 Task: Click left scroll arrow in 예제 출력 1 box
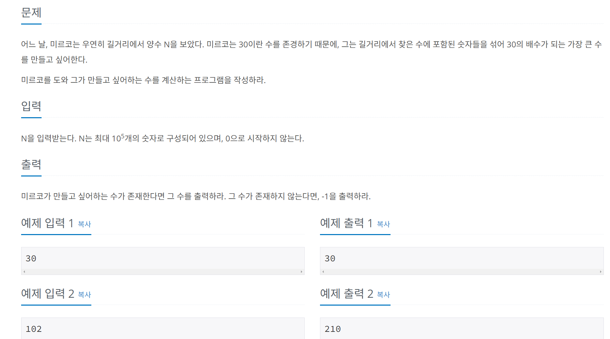point(323,272)
